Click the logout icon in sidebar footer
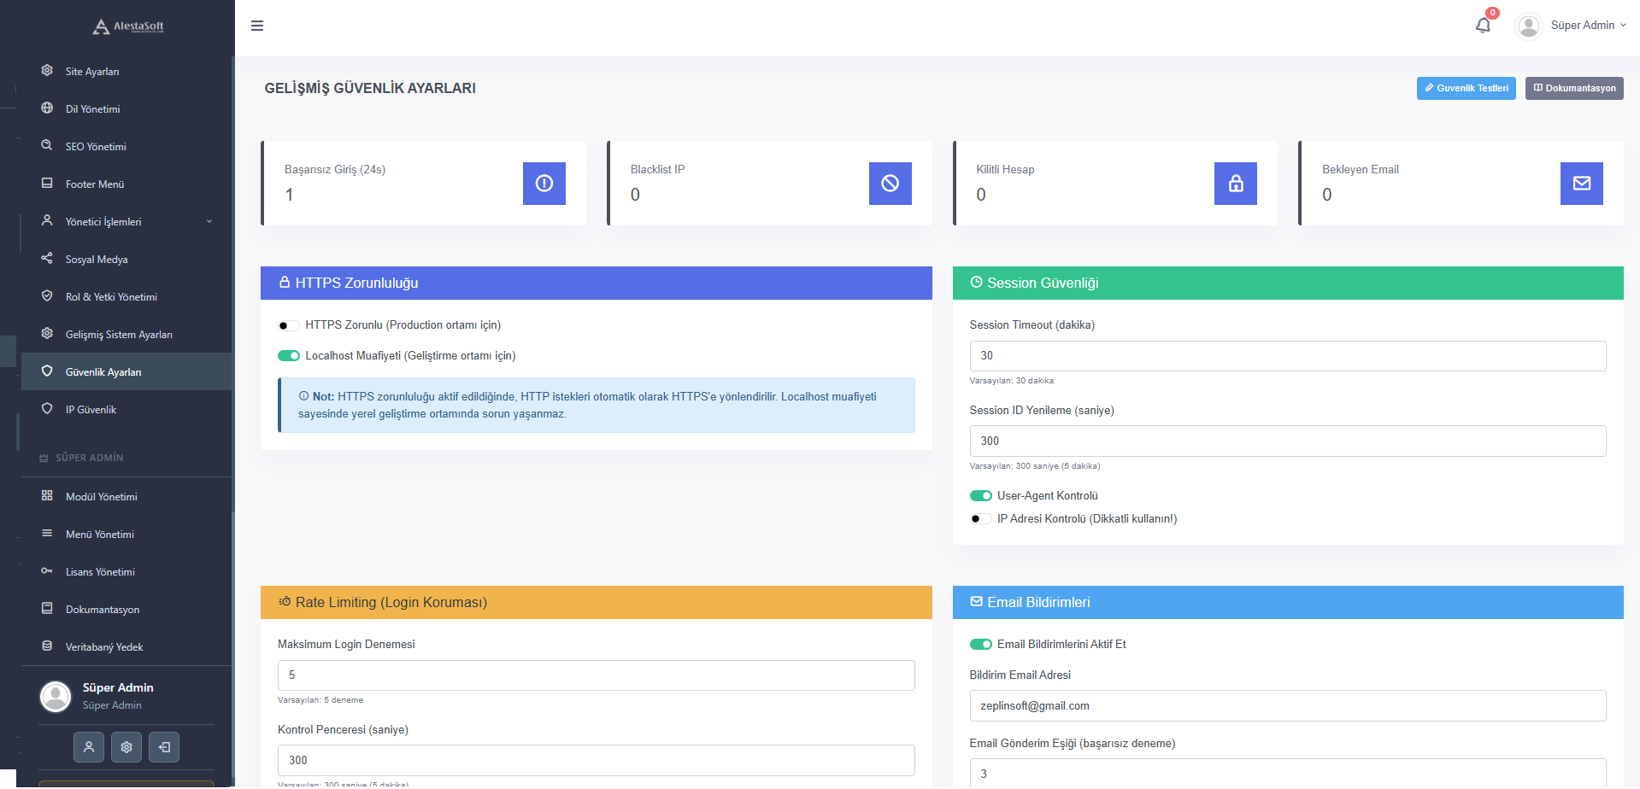This screenshot has width=1640, height=789. click(164, 747)
